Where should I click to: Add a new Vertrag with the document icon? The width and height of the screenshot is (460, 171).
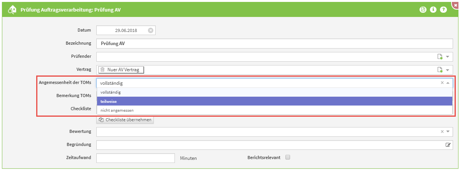tap(440, 70)
